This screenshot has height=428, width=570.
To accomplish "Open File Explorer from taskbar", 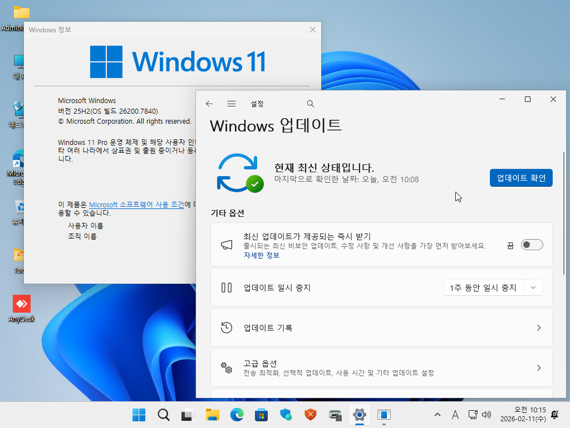I will pyautogui.click(x=212, y=415).
